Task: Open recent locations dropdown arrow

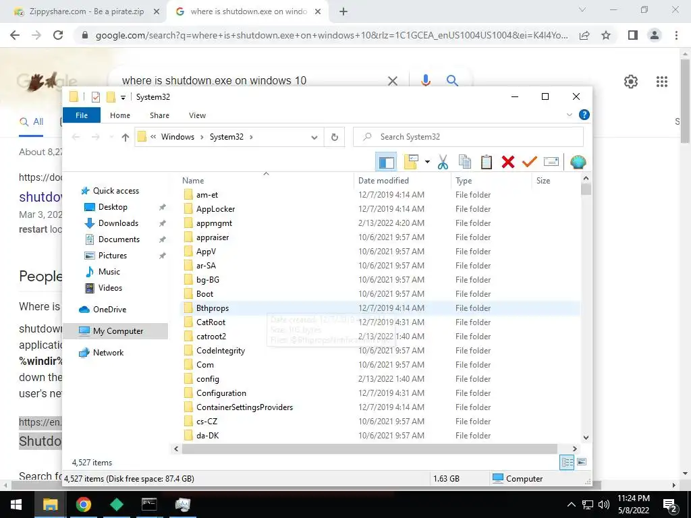Action: pyautogui.click(x=111, y=138)
